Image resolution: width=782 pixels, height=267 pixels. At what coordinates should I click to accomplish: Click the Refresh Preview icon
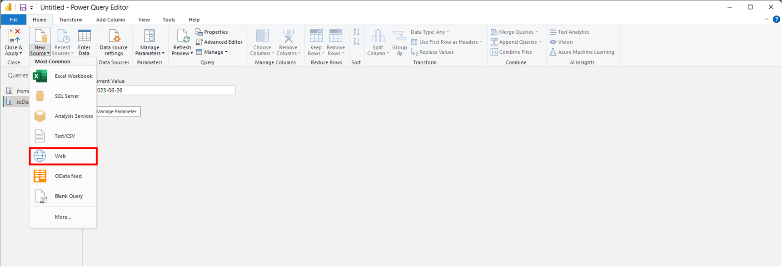coord(183,36)
